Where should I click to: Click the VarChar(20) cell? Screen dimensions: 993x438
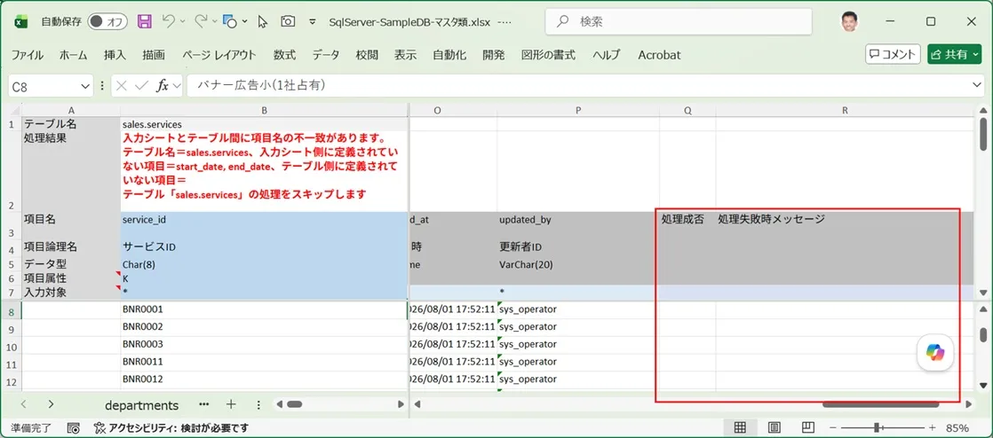pos(578,265)
